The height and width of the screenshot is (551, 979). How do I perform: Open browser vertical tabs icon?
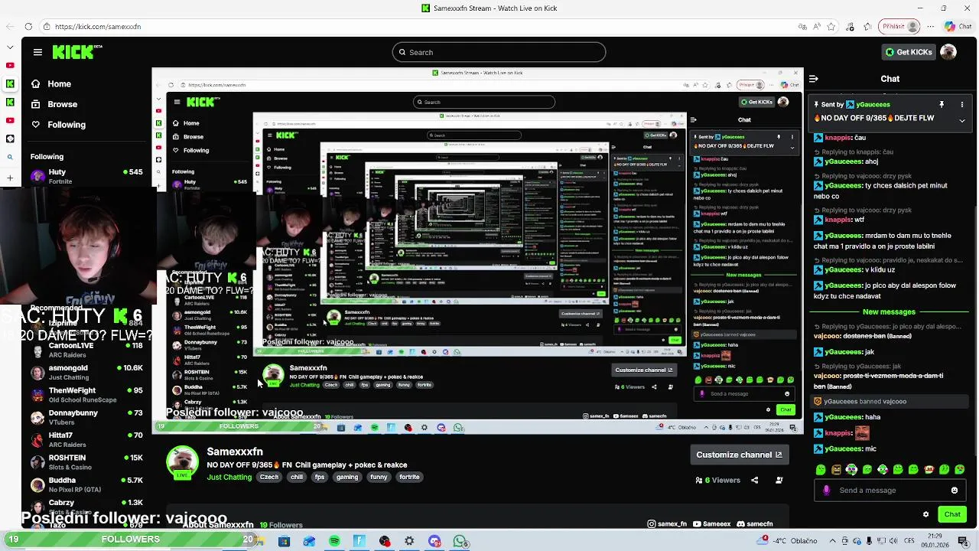(9, 47)
